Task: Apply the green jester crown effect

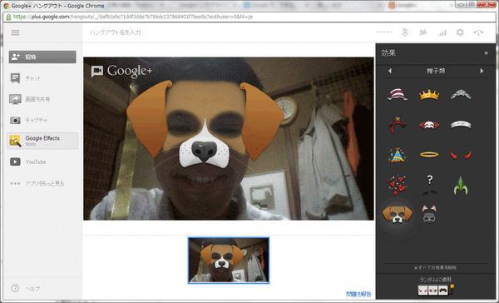Action: pos(461,186)
